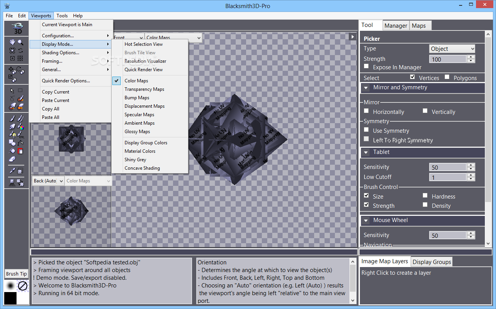Select the dotted rectangle selection tool
The image size is (496, 309).
coord(20,90)
